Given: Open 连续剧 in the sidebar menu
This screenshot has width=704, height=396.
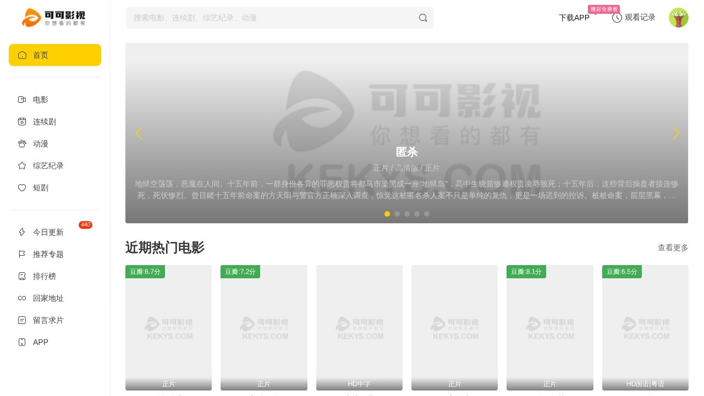Looking at the screenshot, I should click(x=44, y=122).
